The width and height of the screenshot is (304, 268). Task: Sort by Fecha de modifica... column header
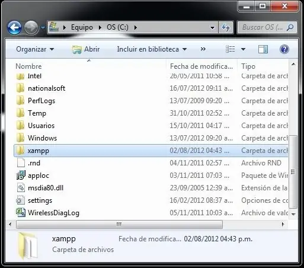[201, 66]
